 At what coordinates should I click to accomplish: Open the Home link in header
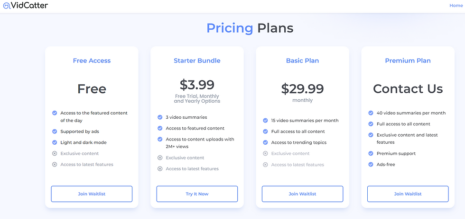point(456,6)
